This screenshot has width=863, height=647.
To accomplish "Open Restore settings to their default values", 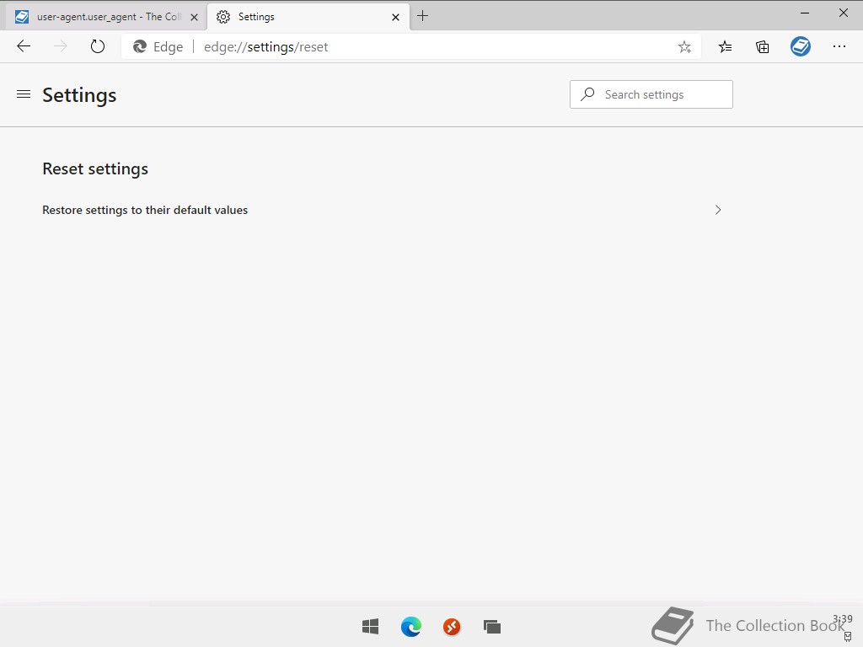I will [383, 210].
